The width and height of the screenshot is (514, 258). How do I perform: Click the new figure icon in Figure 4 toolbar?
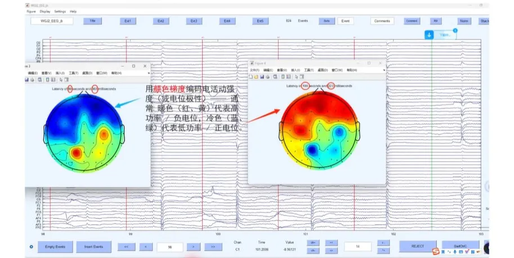click(251, 76)
